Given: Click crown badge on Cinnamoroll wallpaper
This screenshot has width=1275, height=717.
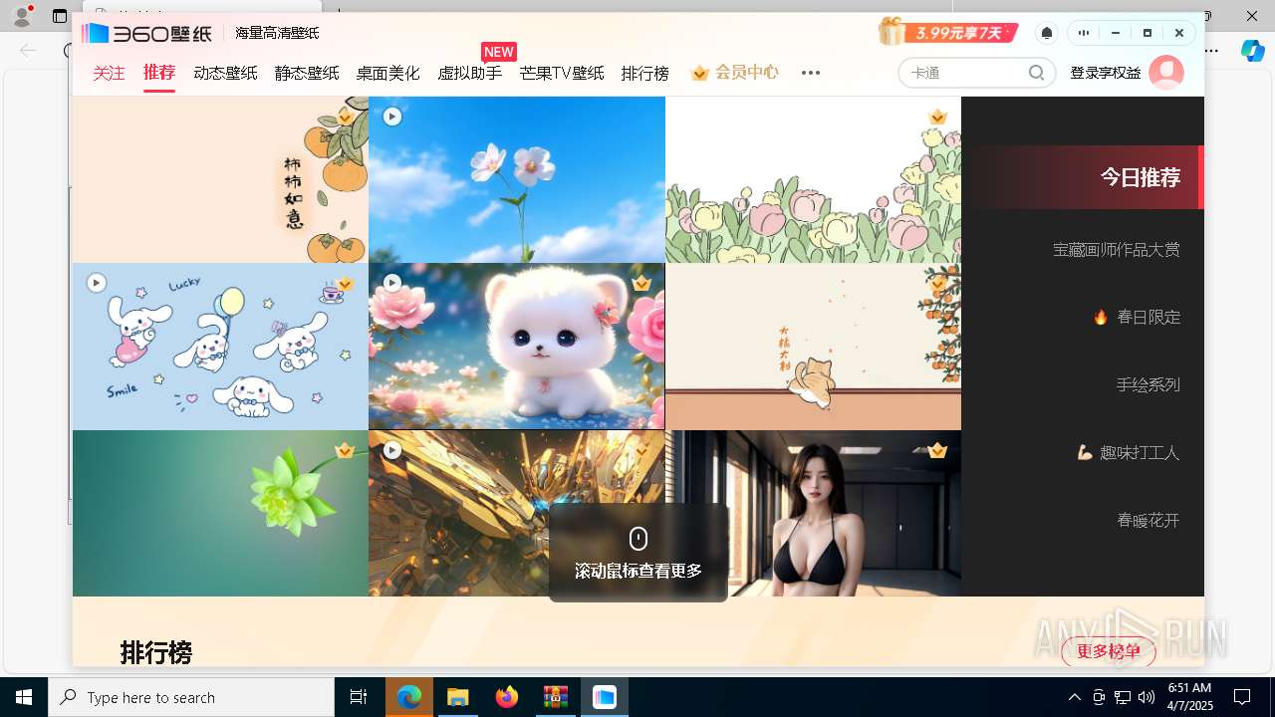Looking at the screenshot, I should click(345, 283).
